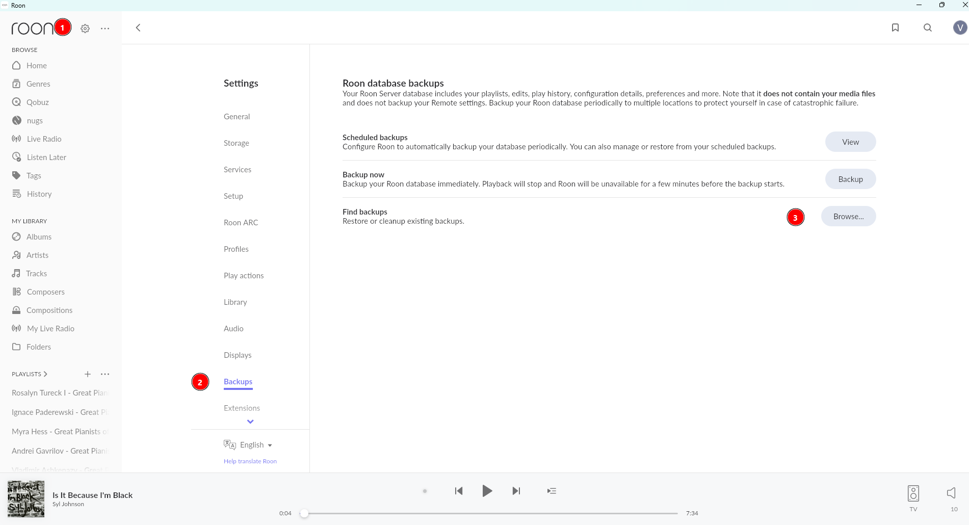Open Qobuz in the browse sidebar
This screenshot has width=969, height=525.
point(38,102)
